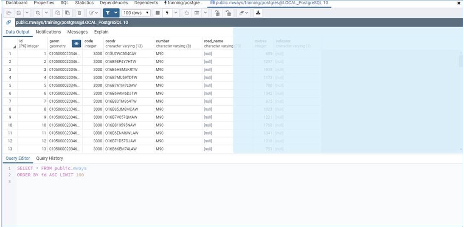Click row header number 1

10,54
